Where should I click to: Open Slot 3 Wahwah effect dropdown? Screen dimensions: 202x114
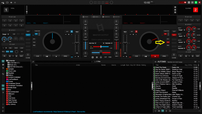point(182,42)
